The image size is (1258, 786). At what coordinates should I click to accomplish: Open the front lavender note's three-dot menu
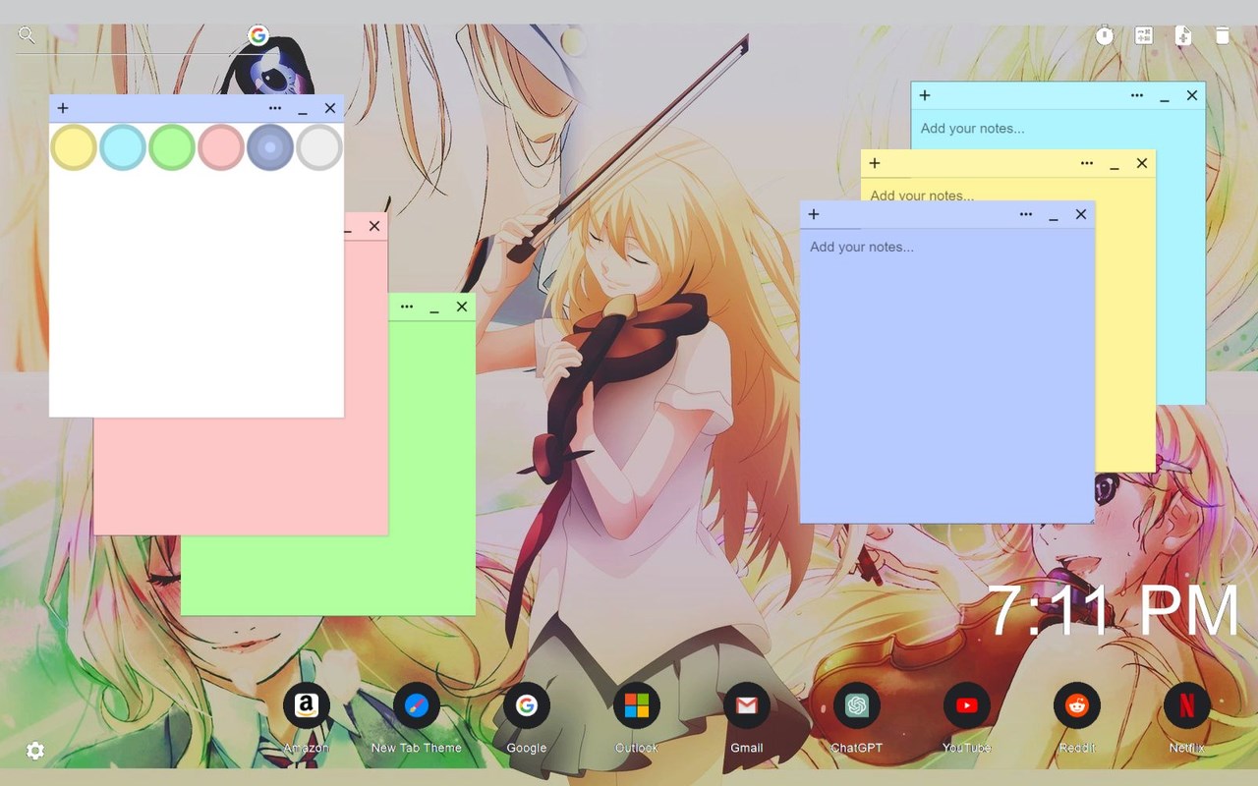point(1026,214)
